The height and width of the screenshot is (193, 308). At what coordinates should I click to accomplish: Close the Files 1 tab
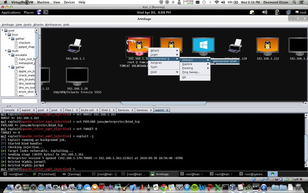click(x=77, y=110)
